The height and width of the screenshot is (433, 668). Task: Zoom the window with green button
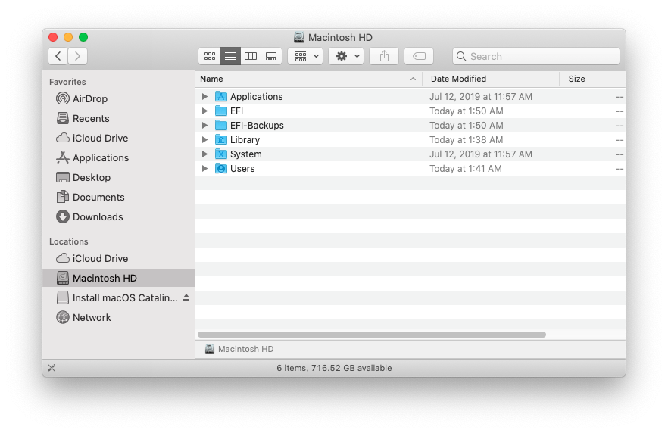(83, 37)
